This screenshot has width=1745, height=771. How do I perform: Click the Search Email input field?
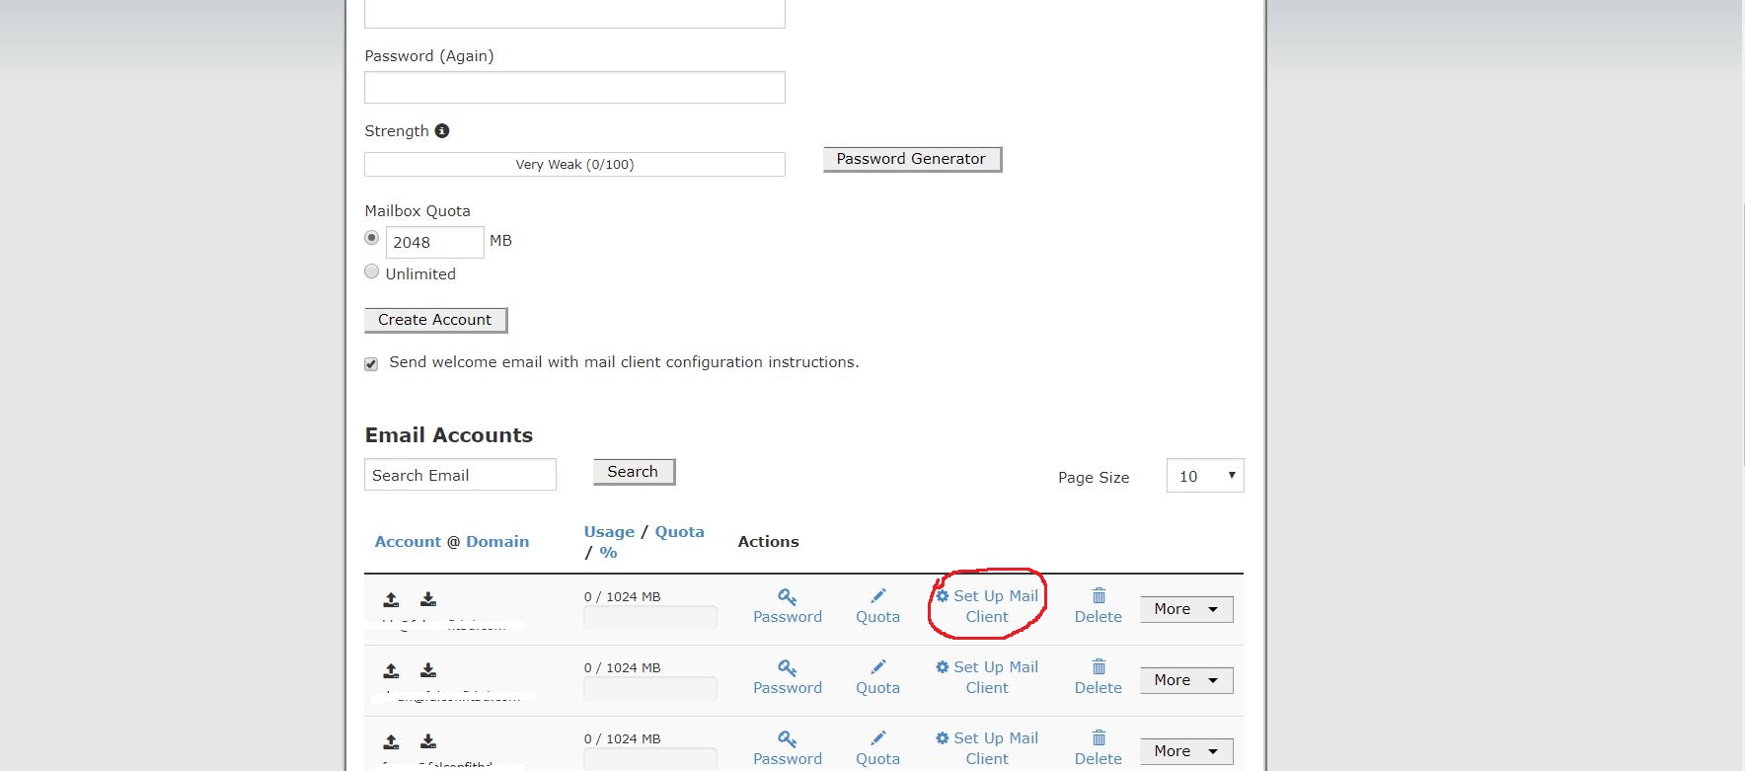click(460, 475)
